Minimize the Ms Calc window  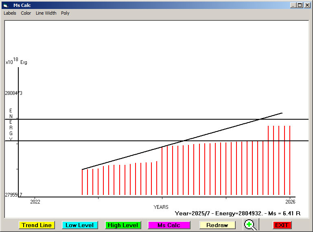point(293,5)
